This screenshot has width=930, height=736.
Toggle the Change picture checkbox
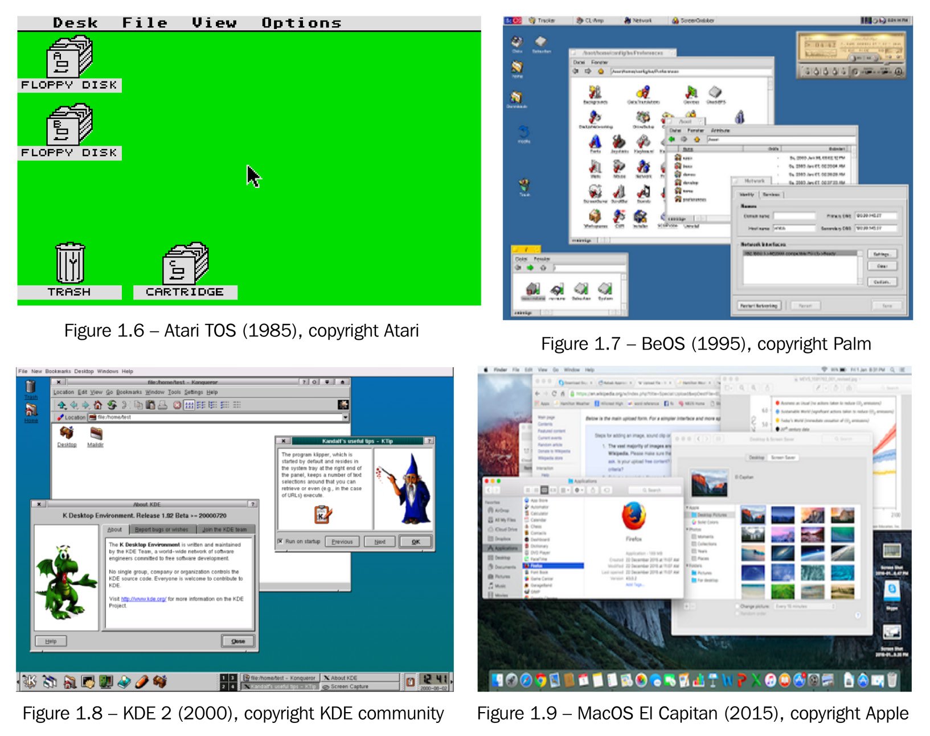click(x=737, y=607)
